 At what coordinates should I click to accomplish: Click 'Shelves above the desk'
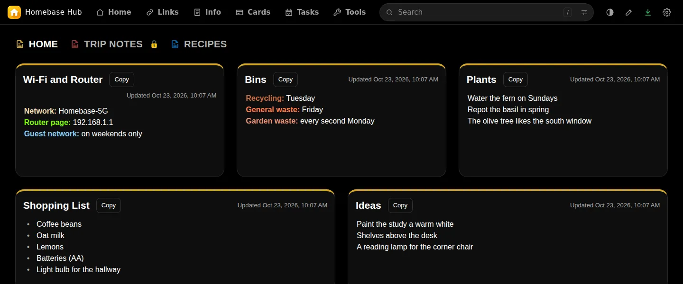coord(397,236)
